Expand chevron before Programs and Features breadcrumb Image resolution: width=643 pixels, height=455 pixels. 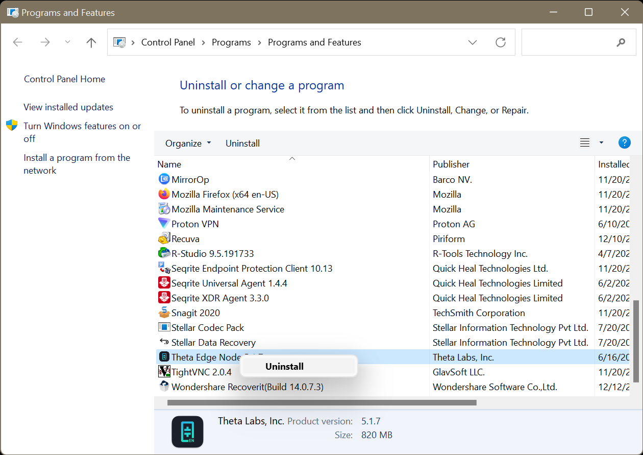[x=260, y=42]
